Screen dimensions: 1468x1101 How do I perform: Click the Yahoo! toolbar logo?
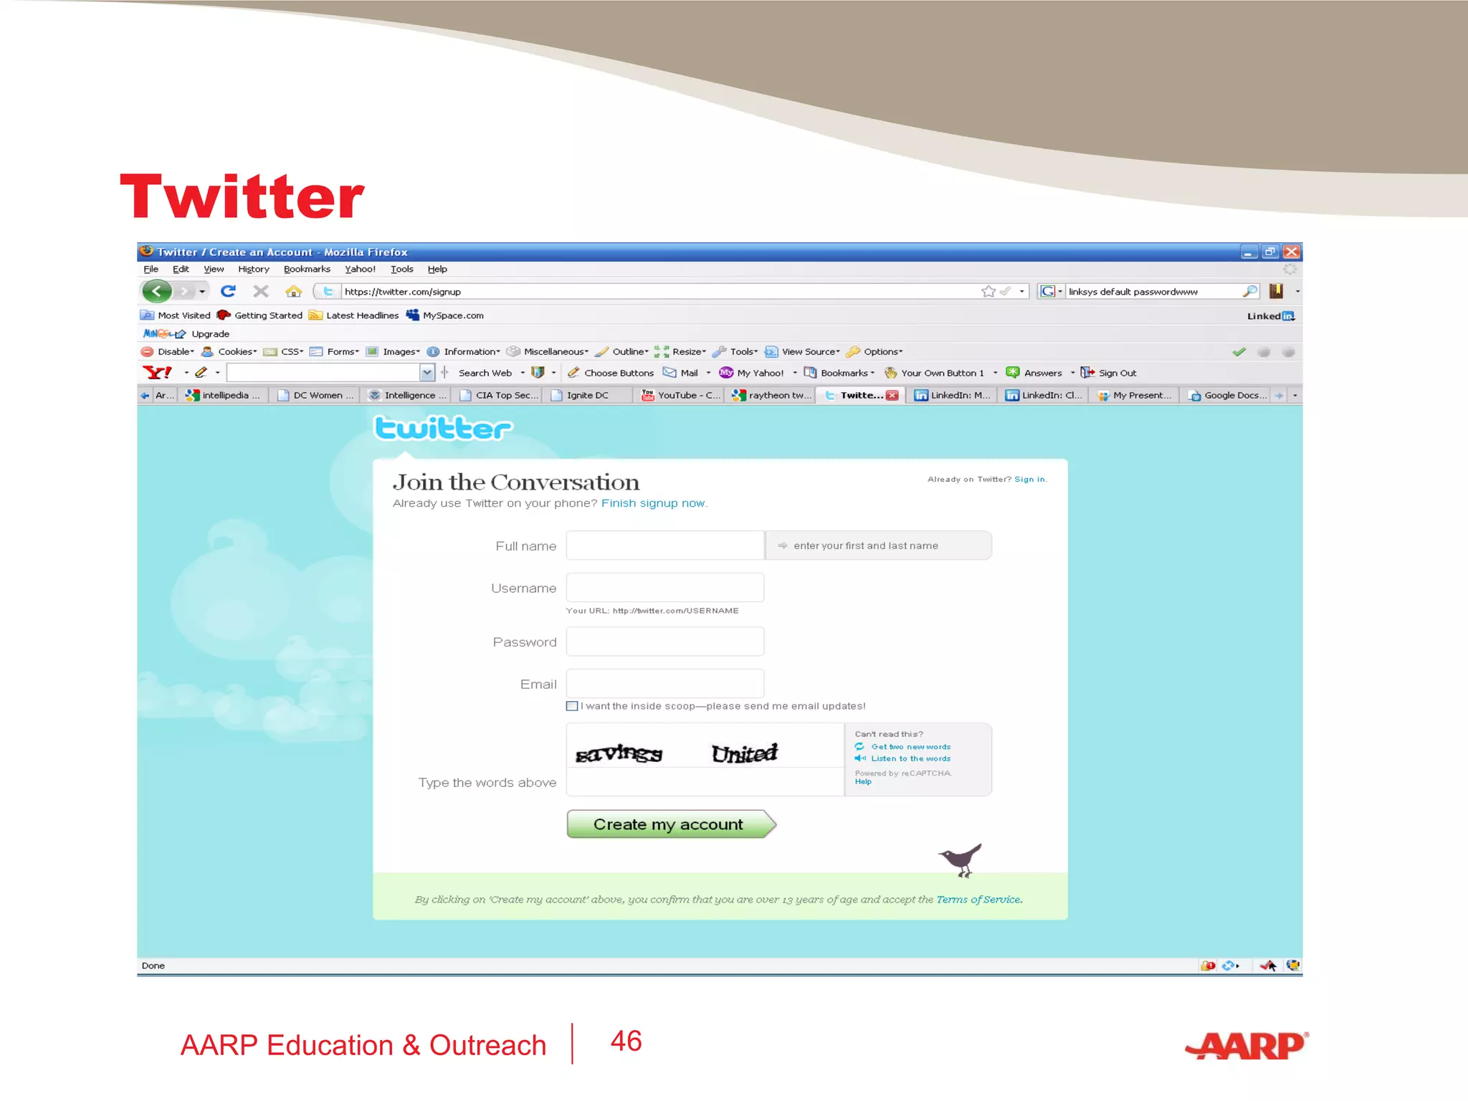(157, 373)
